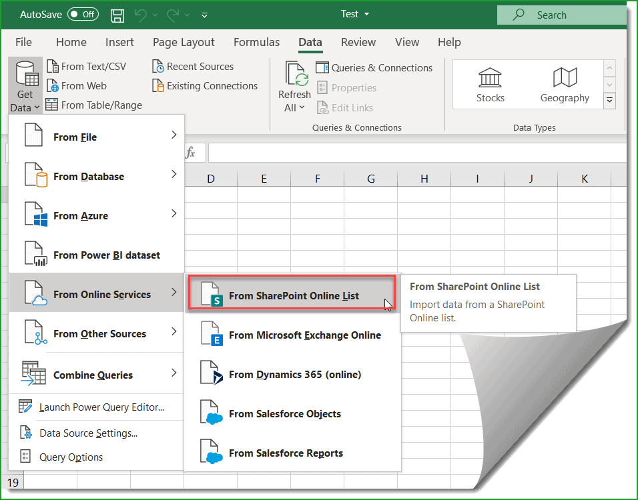Click the From Web globe icon

click(x=53, y=86)
